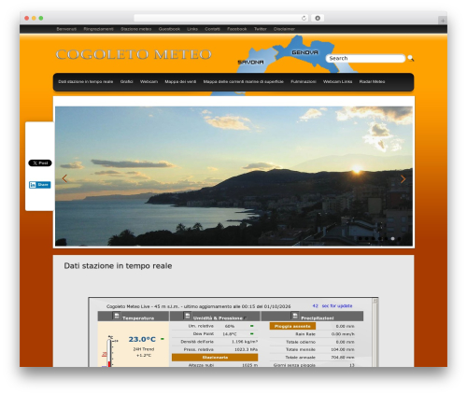The height and width of the screenshot is (395, 467).
Task: Click the 'sec for update' text
Action: point(337,306)
